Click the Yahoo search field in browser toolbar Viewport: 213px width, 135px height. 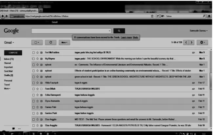184,16
